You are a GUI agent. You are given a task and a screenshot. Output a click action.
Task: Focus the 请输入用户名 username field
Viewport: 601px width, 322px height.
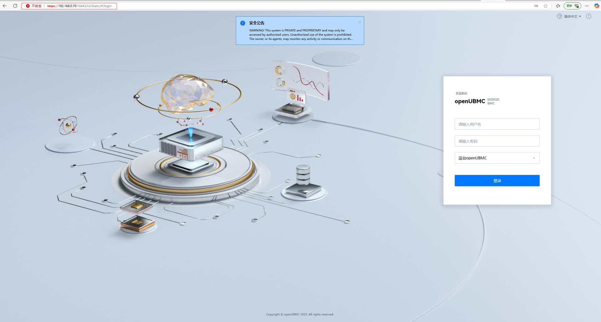497,124
